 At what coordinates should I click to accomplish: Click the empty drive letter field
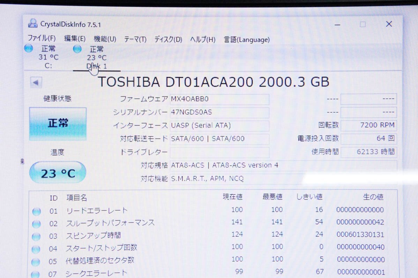click(x=219, y=152)
